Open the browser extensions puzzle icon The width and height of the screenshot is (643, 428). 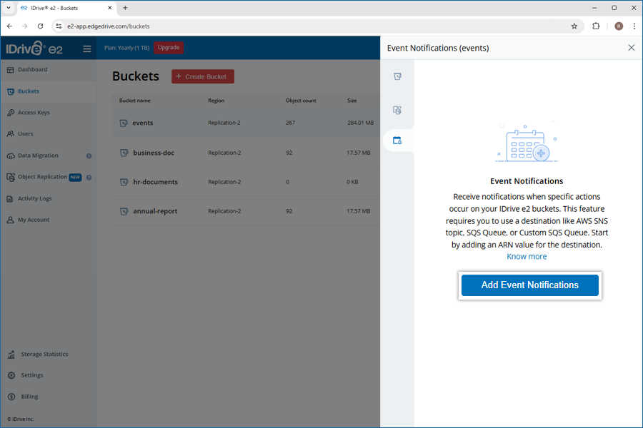point(596,26)
